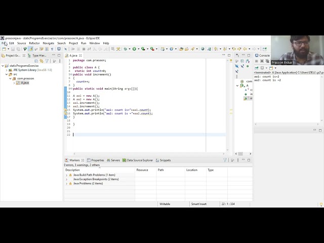Collapse the src folder node
This screenshot has height=243, width=324.
(7, 74)
